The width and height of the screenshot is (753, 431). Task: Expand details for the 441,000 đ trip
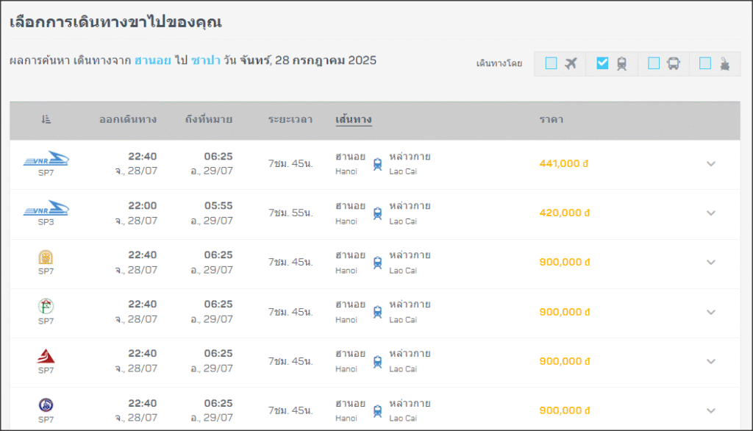tap(710, 164)
